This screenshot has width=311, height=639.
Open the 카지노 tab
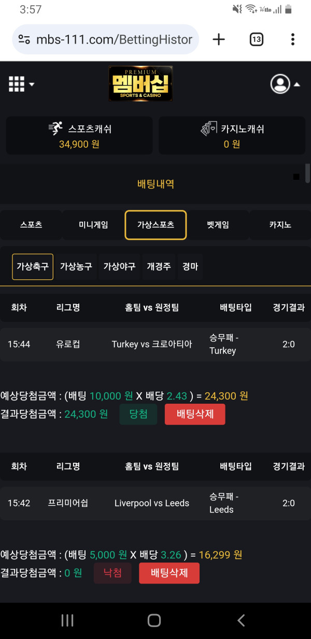[x=280, y=225]
